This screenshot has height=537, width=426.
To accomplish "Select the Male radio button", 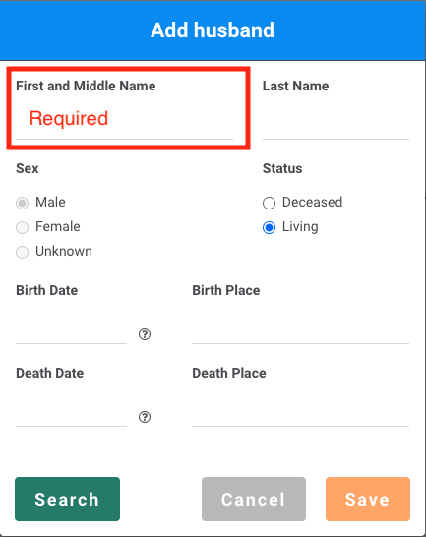I will tap(22, 203).
